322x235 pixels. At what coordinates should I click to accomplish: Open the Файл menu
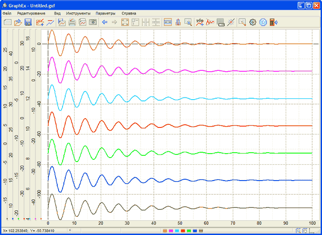tap(7, 13)
